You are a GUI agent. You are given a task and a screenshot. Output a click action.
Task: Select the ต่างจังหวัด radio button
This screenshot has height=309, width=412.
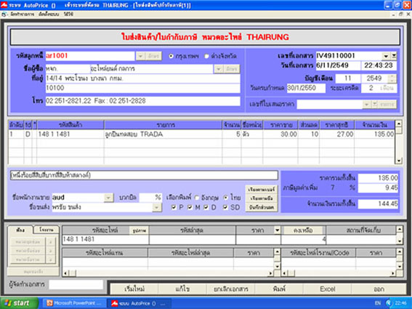point(207,56)
